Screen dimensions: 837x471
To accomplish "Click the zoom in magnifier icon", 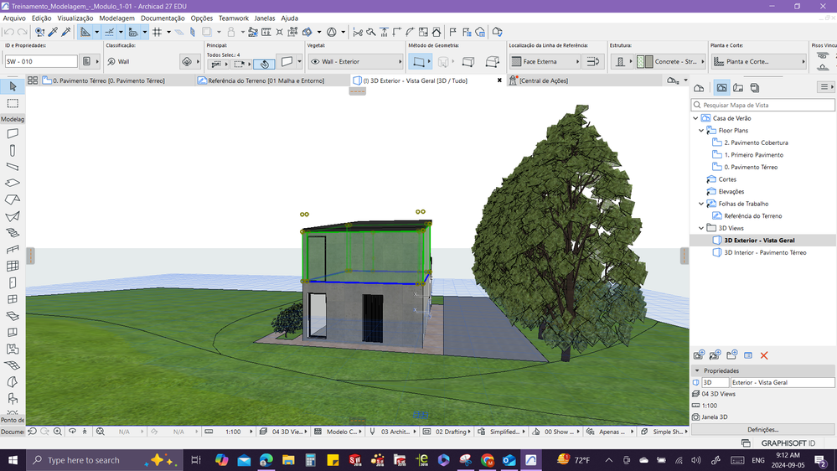I will pos(58,432).
